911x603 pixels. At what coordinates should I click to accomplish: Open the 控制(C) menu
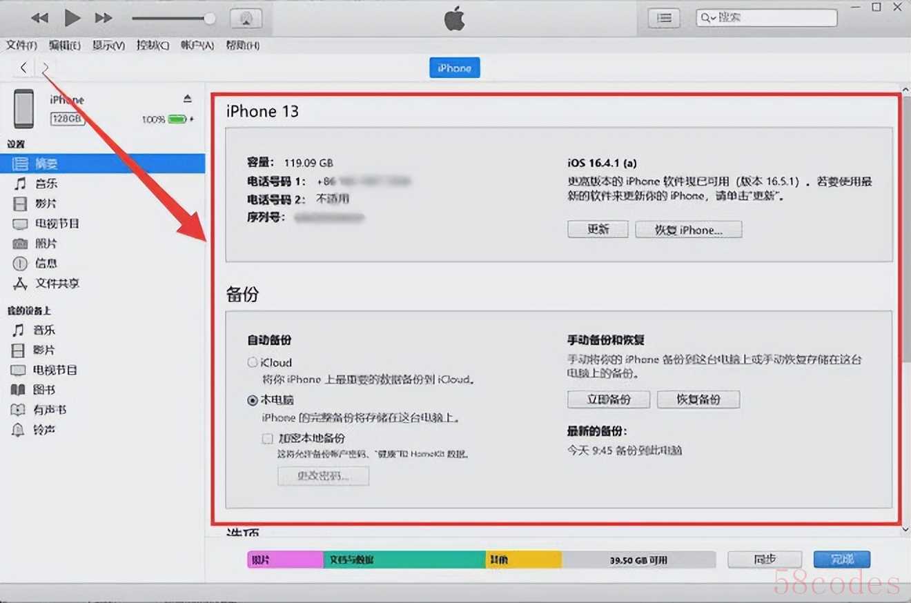(153, 46)
